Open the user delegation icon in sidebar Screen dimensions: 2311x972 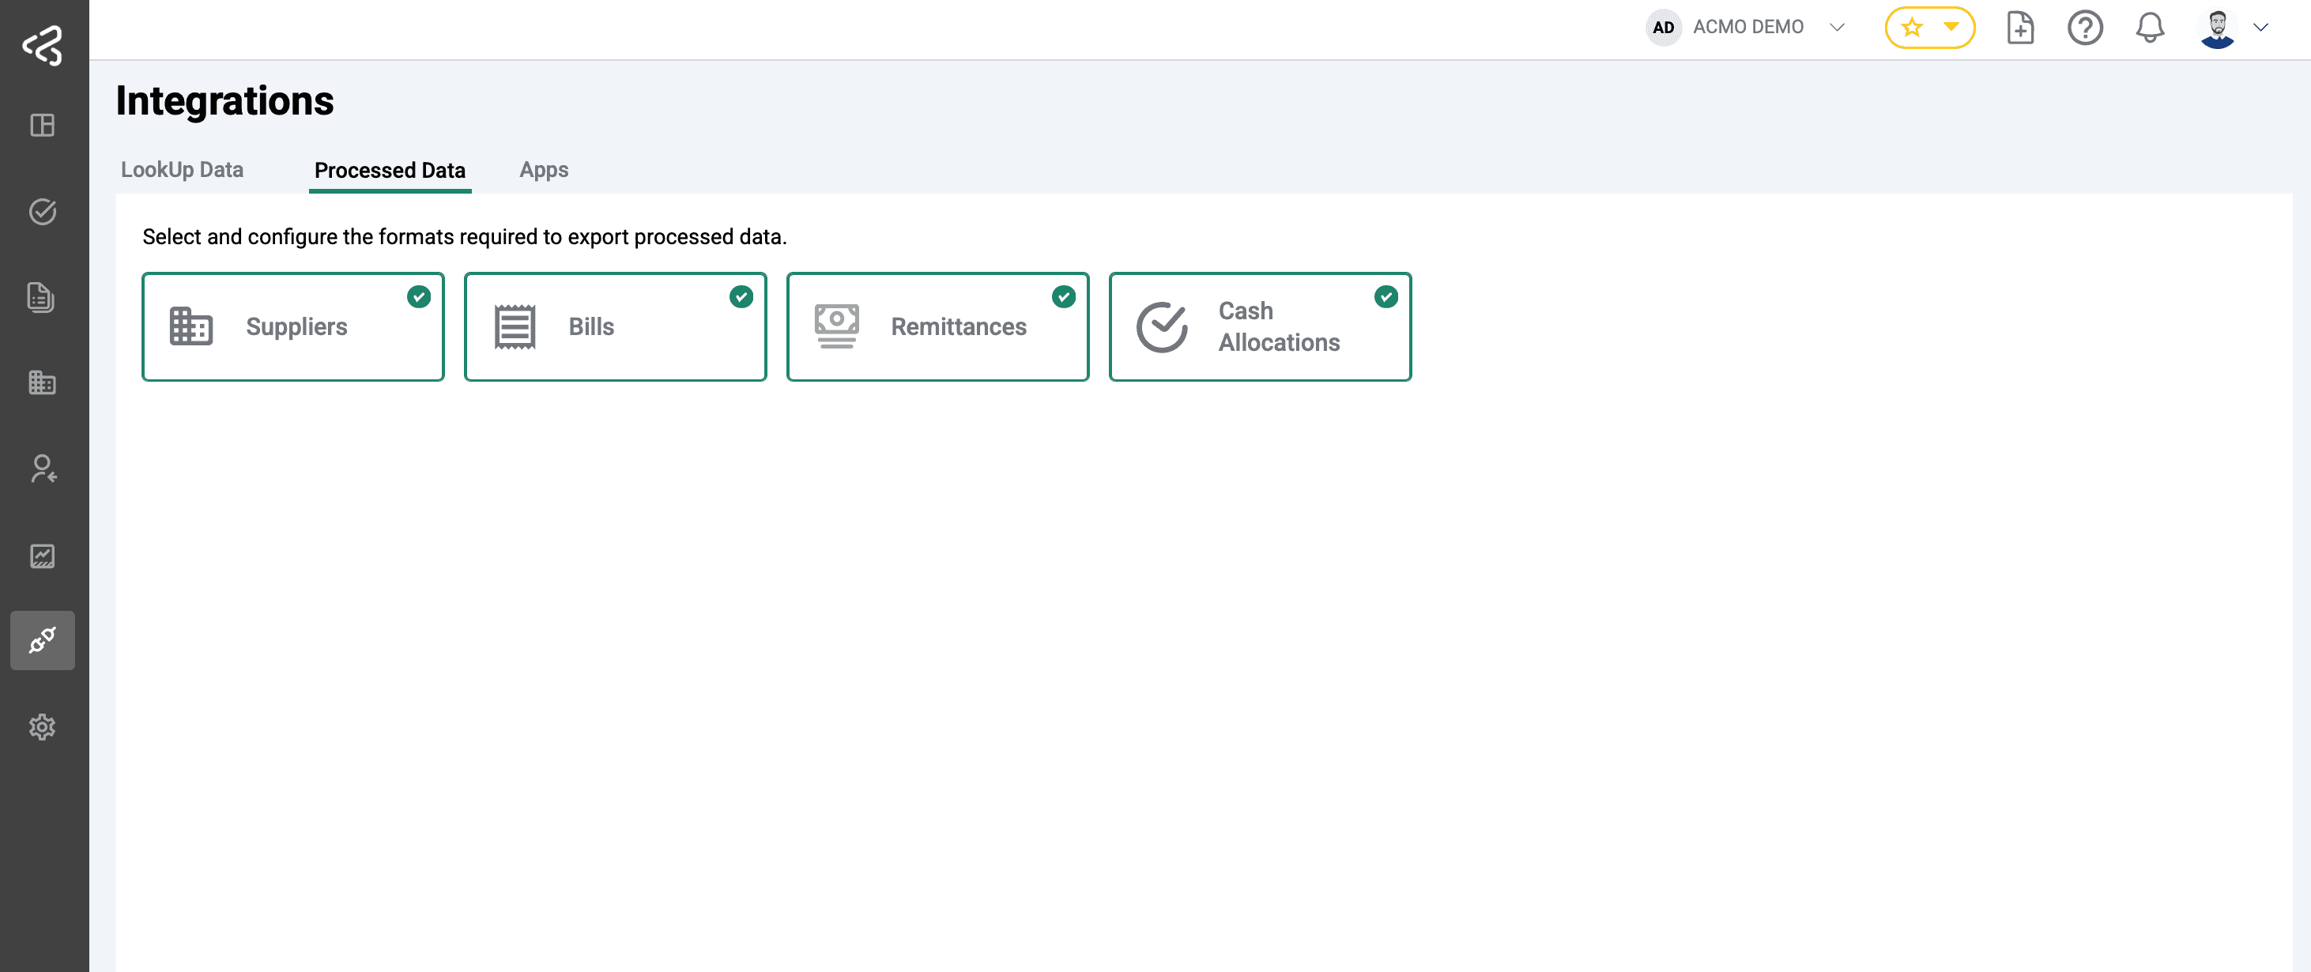(x=42, y=469)
